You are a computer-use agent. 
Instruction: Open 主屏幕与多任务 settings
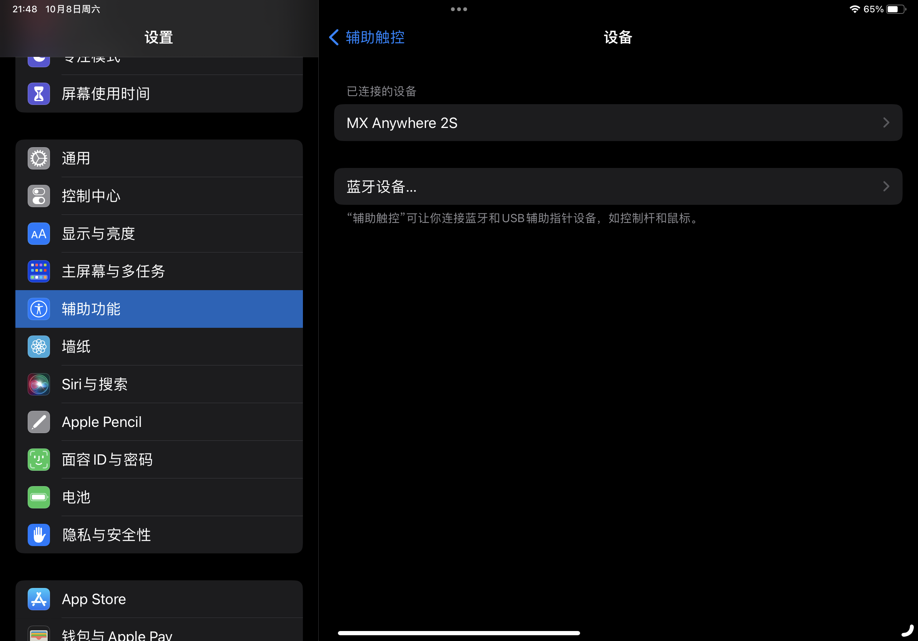click(x=159, y=271)
